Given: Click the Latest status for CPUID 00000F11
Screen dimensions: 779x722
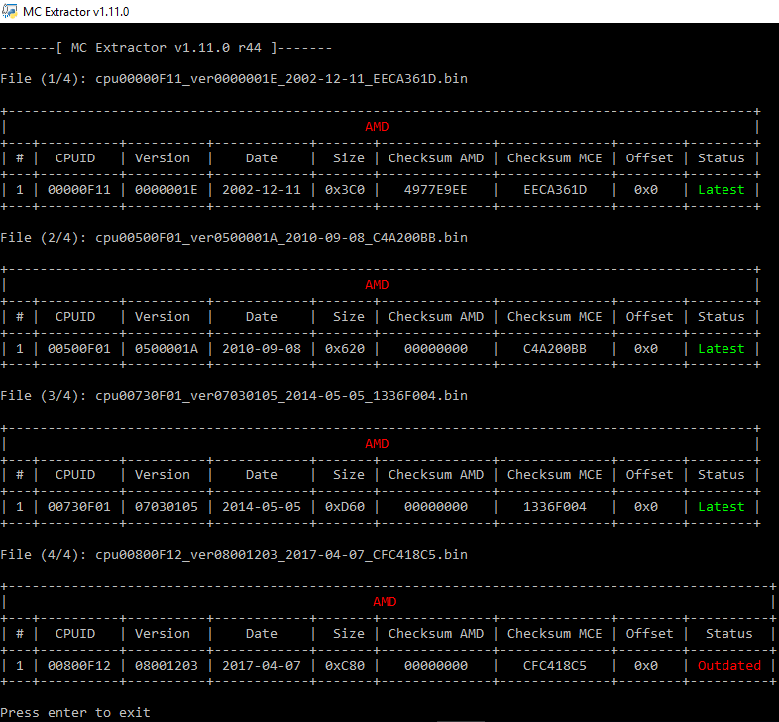Looking at the screenshot, I should tap(721, 190).
